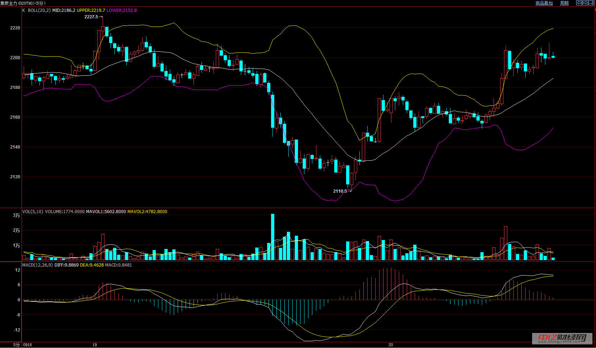This screenshot has height=348, width=596.
Task: Click the MID:2186.2 value
Action: [x=64, y=10]
